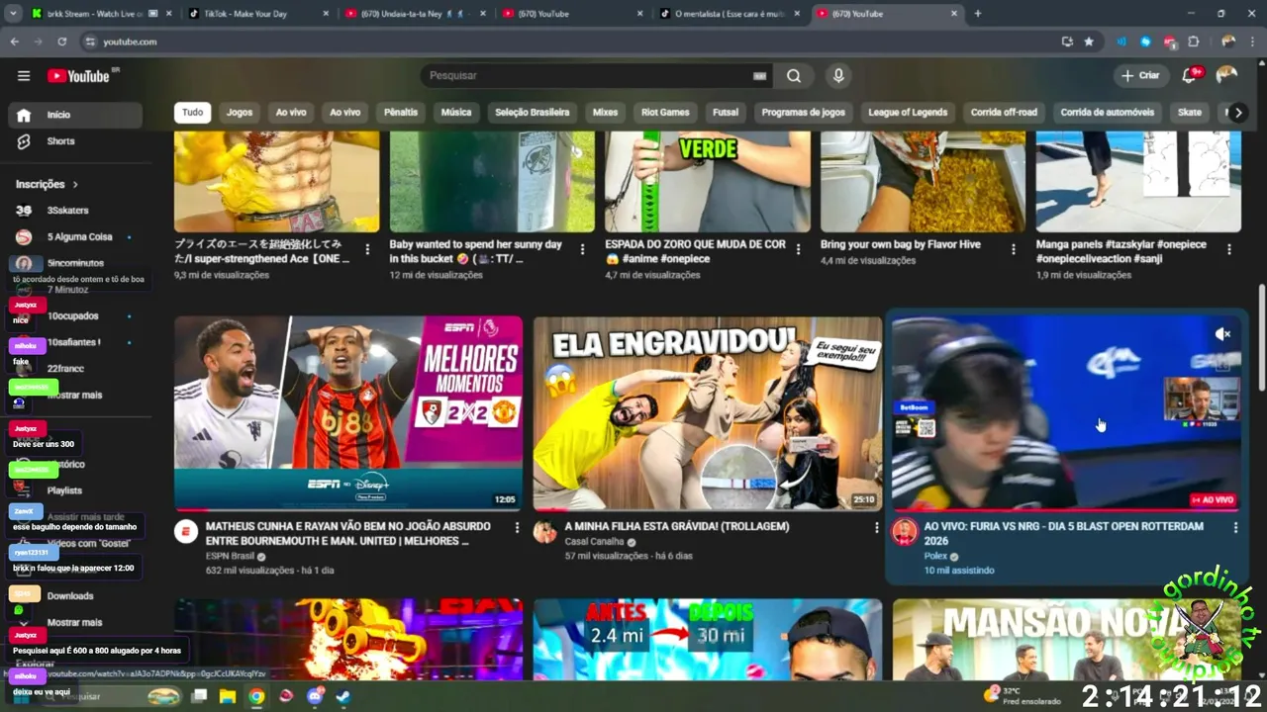Open the Casal Canalha channel link
This screenshot has height=712, width=1267.
coord(594,542)
